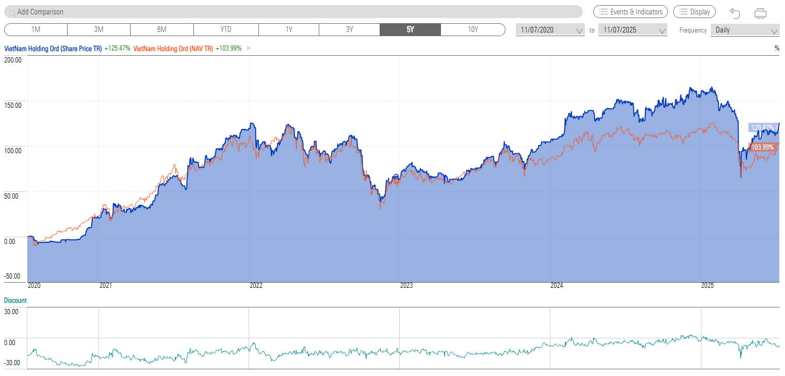Click the VietNam Holding Ord (NAV TR) legend
The height and width of the screenshot is (376, 785).
coord(173,48)
